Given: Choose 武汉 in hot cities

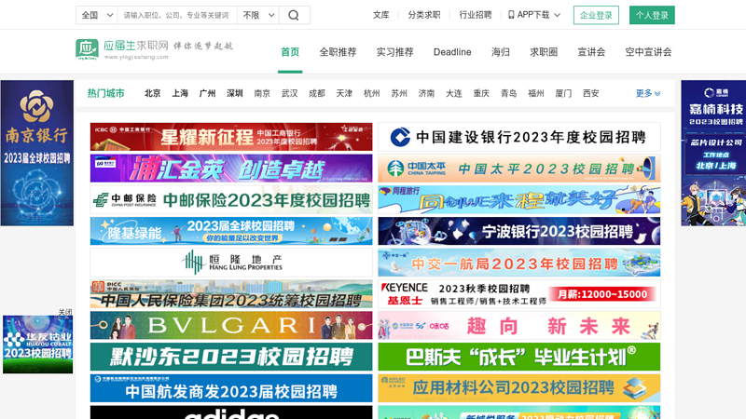Looking at the screenshot, I should (x=290, y=93).
